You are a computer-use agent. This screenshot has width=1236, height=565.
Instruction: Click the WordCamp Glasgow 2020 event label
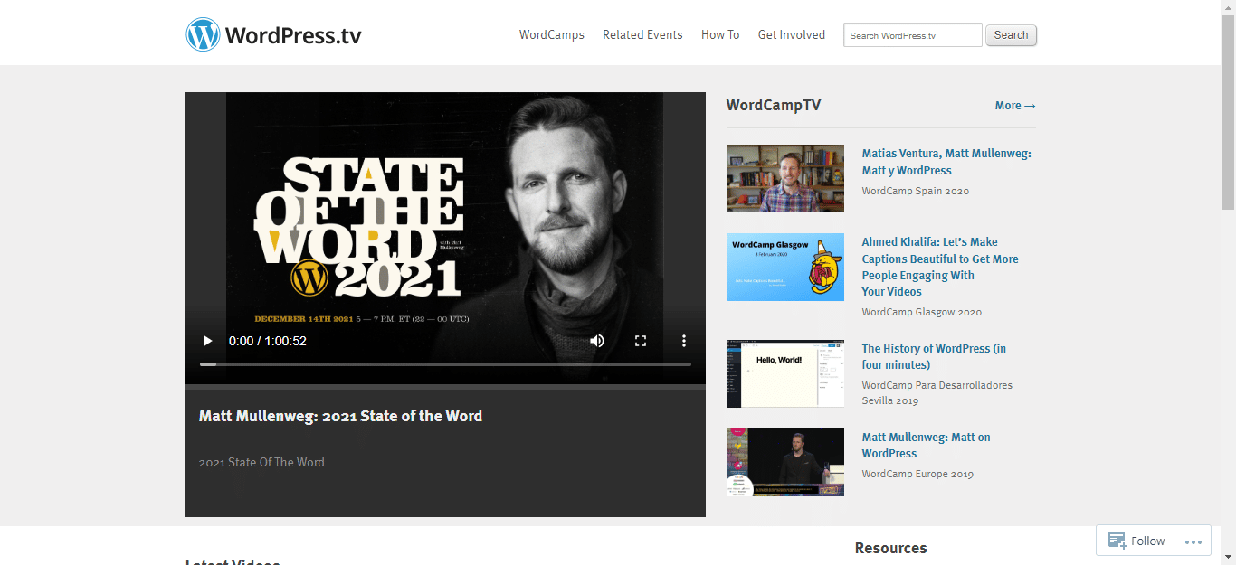922,312
